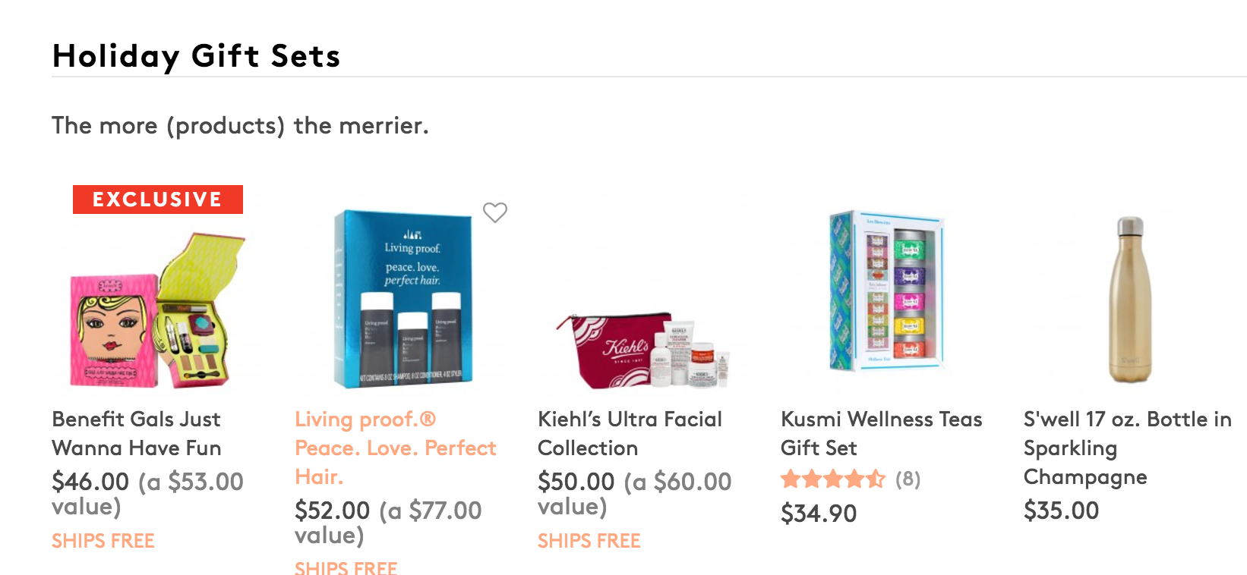This screenshot has width=1247, height=575.
Task: Open Kusmi Wellness Teas Gift Set link
Action: click(881, 433)
